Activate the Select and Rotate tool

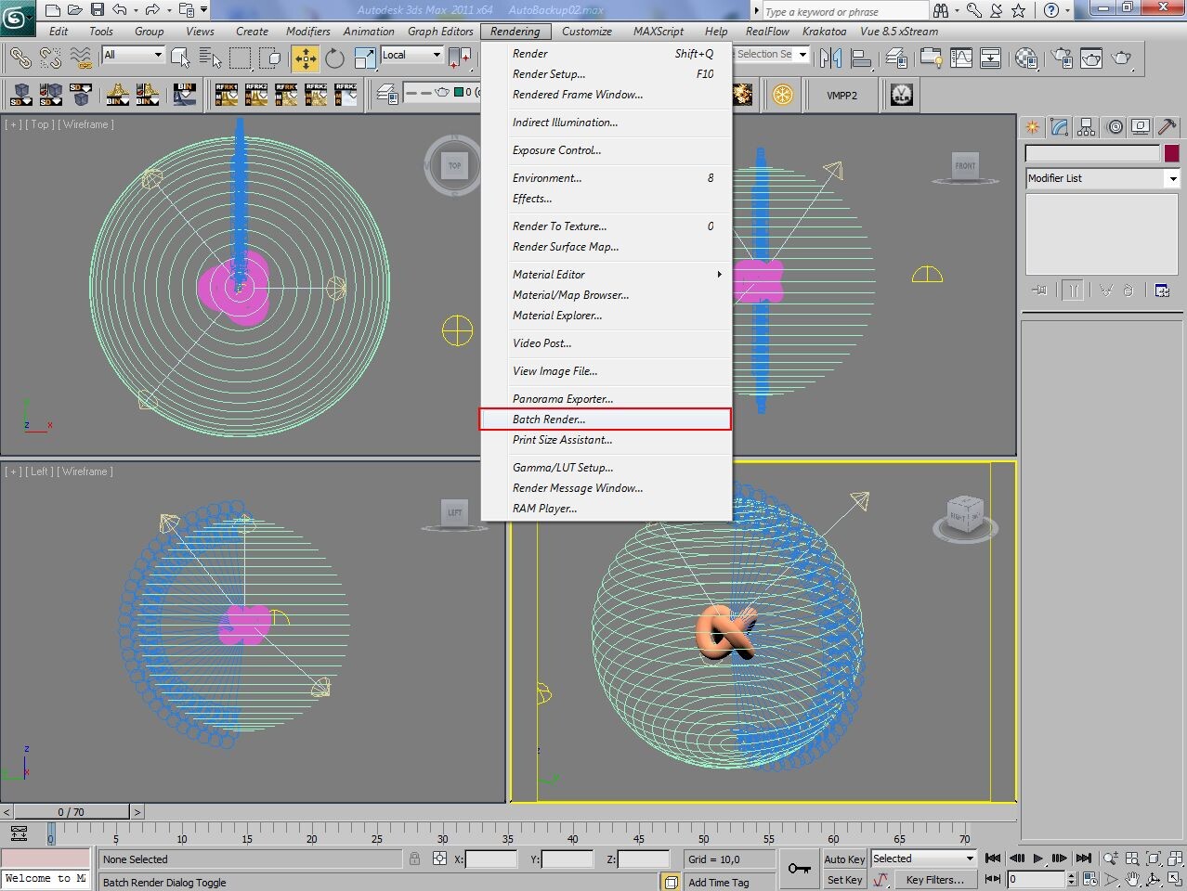(x=334, y=58)
